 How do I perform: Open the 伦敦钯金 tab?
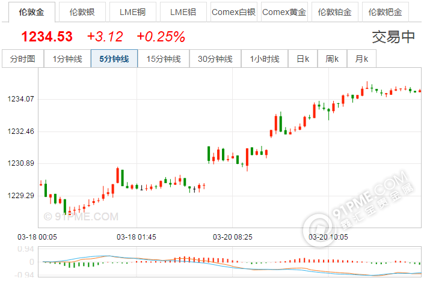(x=386, y=12)
